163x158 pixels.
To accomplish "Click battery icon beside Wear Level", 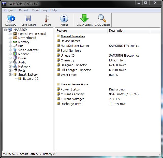I will [x=58, y=75].
